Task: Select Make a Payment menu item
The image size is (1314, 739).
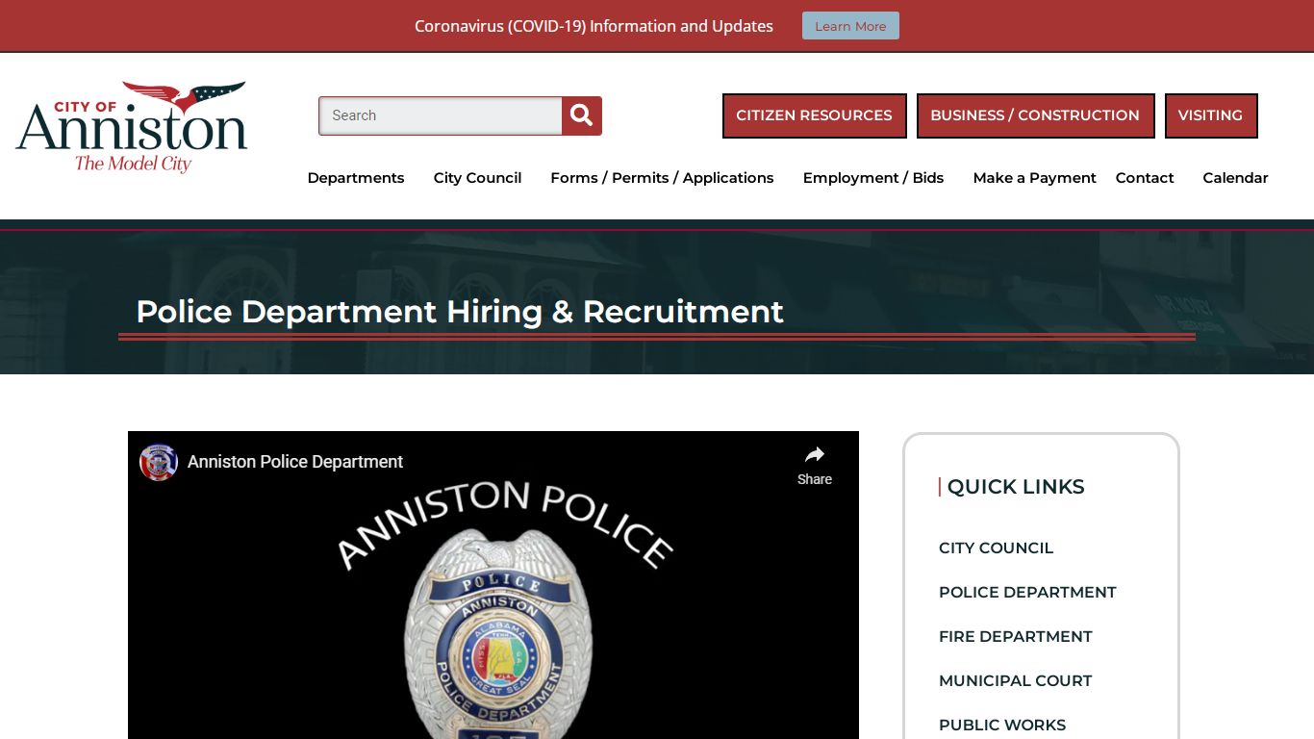Action: click(1034, 178)
